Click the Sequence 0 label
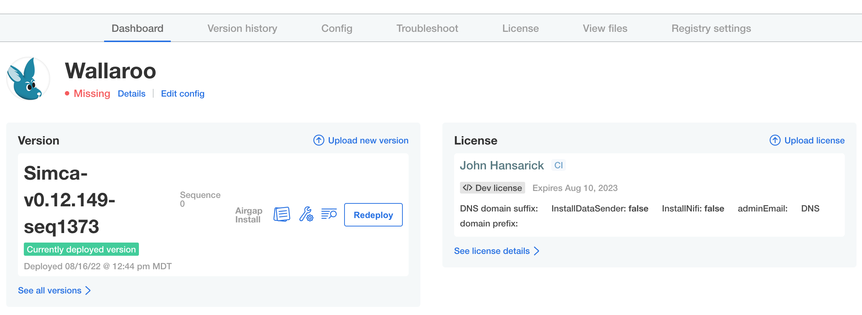Screen dimensions: 862x315 tap(200, 199)
